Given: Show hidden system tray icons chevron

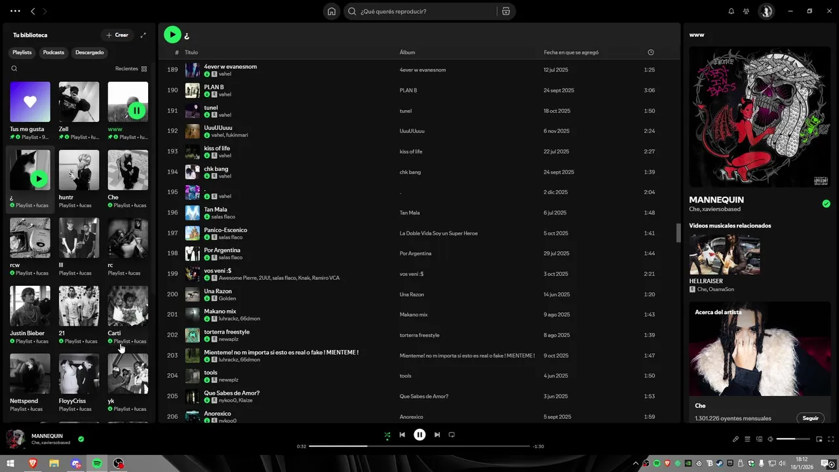Looking at the screenshot, I should pyautogui.click(x=635, y=463).
